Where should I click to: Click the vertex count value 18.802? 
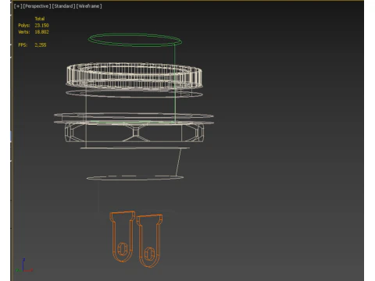tap(41, 32)
